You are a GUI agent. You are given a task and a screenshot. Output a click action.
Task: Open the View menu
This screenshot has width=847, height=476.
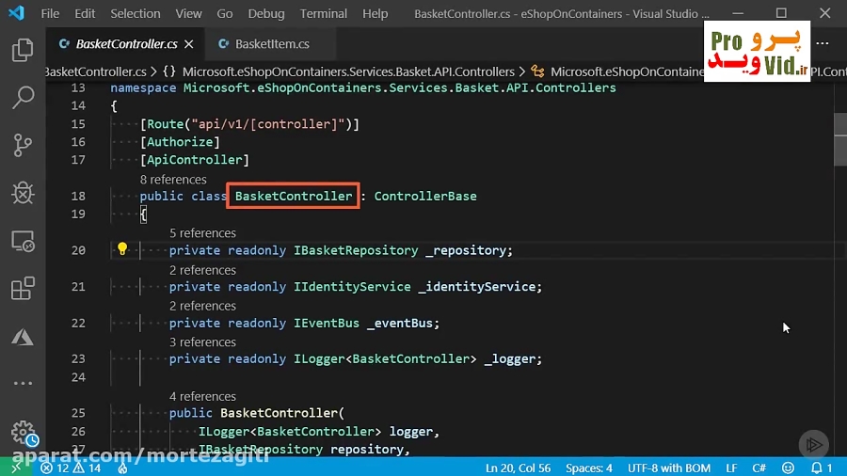coord(188,13)
